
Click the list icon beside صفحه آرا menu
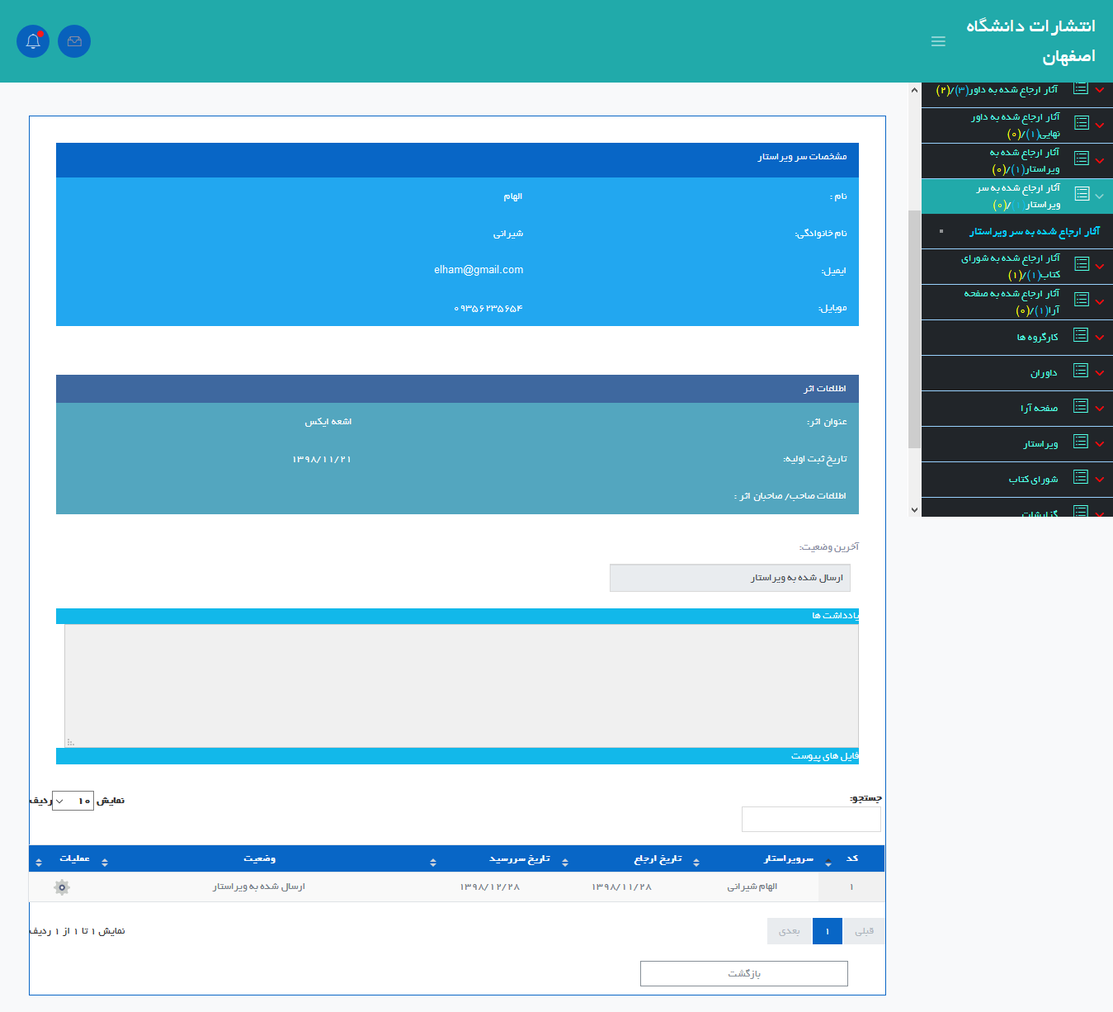click(x=1081, y=407)
